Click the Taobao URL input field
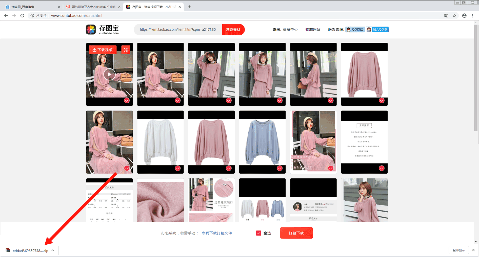Image resolution: width=479 pixels, height=257 pixels. coord(178,30)
